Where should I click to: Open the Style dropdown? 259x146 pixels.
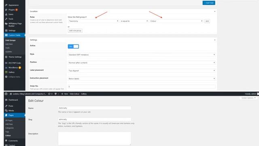[142, 55]
